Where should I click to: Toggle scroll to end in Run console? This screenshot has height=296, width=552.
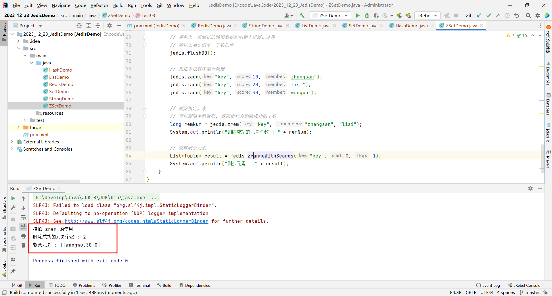tap(23, 226)
